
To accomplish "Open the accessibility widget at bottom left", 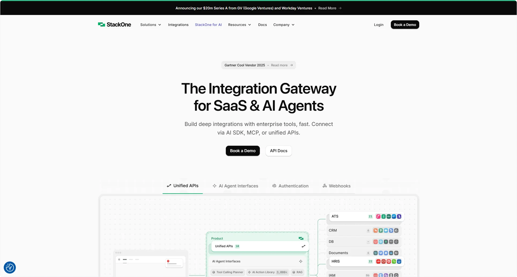I will tap(10, 267).
